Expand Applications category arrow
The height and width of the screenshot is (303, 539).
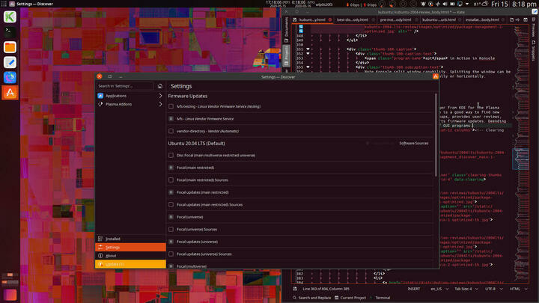(x=160, y=96)
